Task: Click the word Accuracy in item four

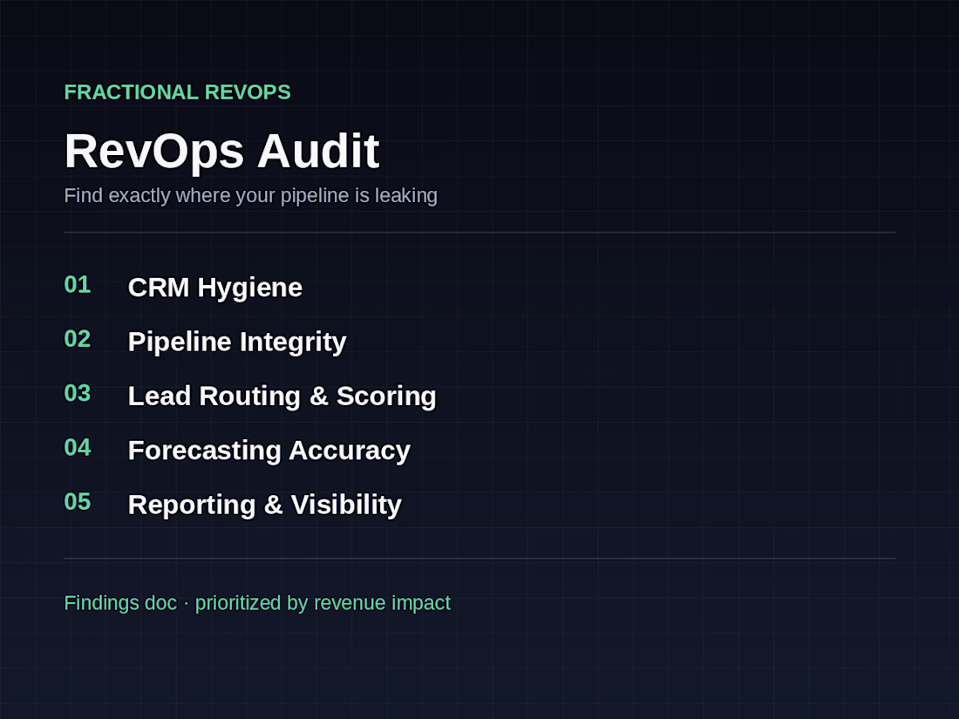Action: (350, 451)
